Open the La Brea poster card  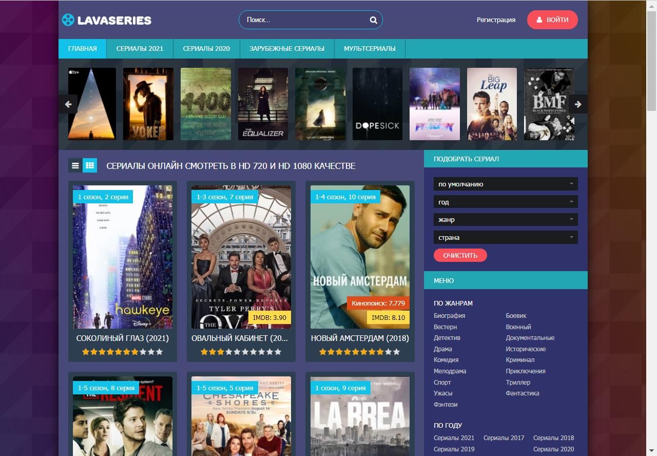pos(360,416)
